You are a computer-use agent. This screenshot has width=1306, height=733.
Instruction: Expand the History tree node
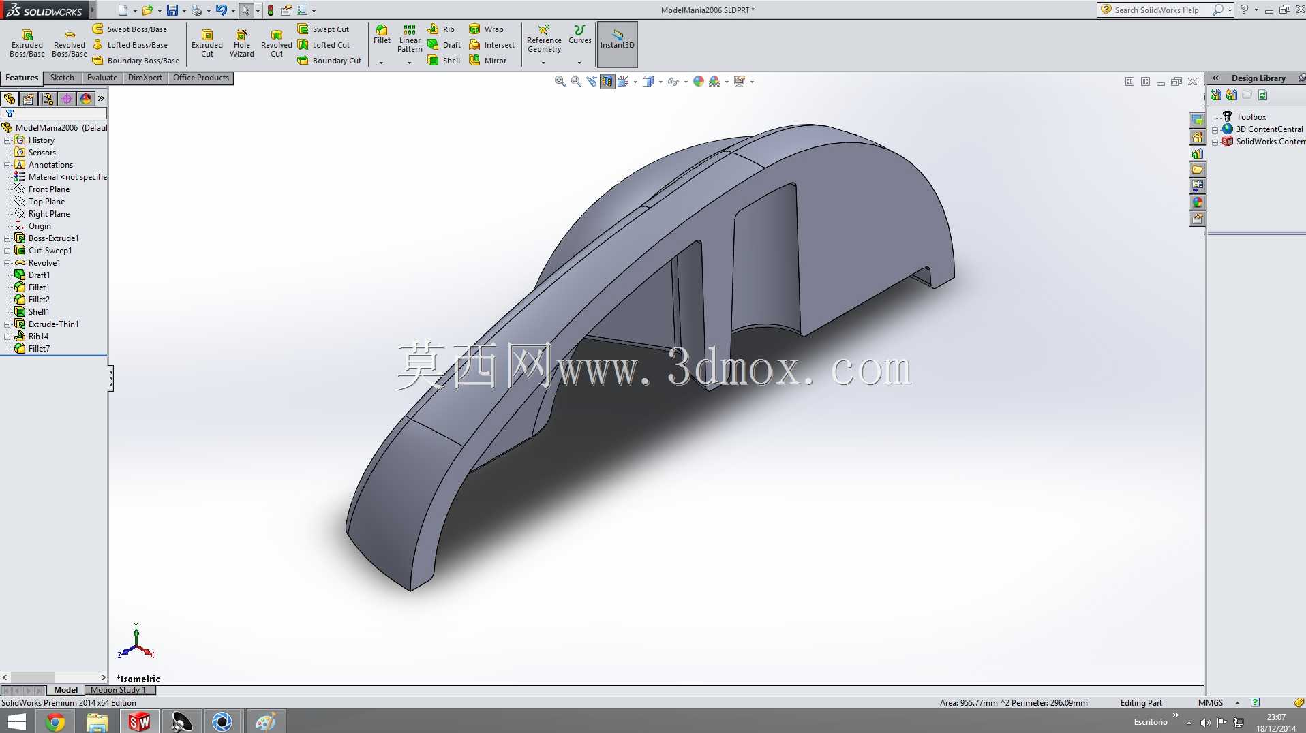point(7,140)
